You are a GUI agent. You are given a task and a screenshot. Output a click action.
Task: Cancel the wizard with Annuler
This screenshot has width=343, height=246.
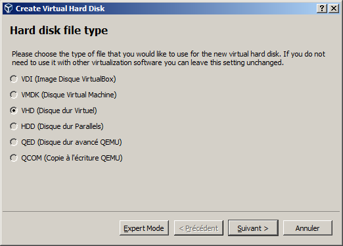[x=308, y=228]
